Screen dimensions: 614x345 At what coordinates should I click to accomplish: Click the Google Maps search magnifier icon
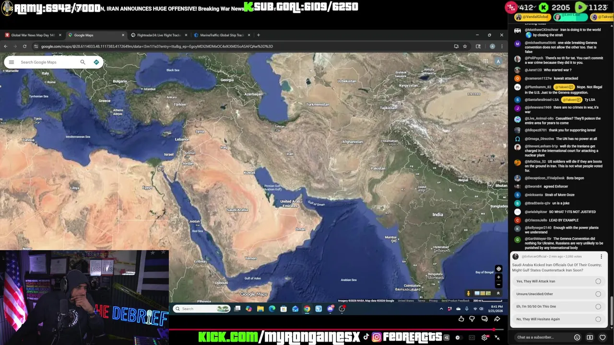click(x=83, y=62)
